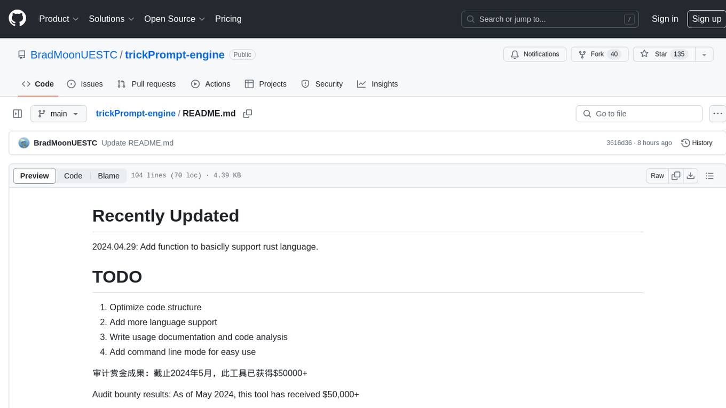
Task: Switch to the Actions tab
Action: click(x=210, y=84)
